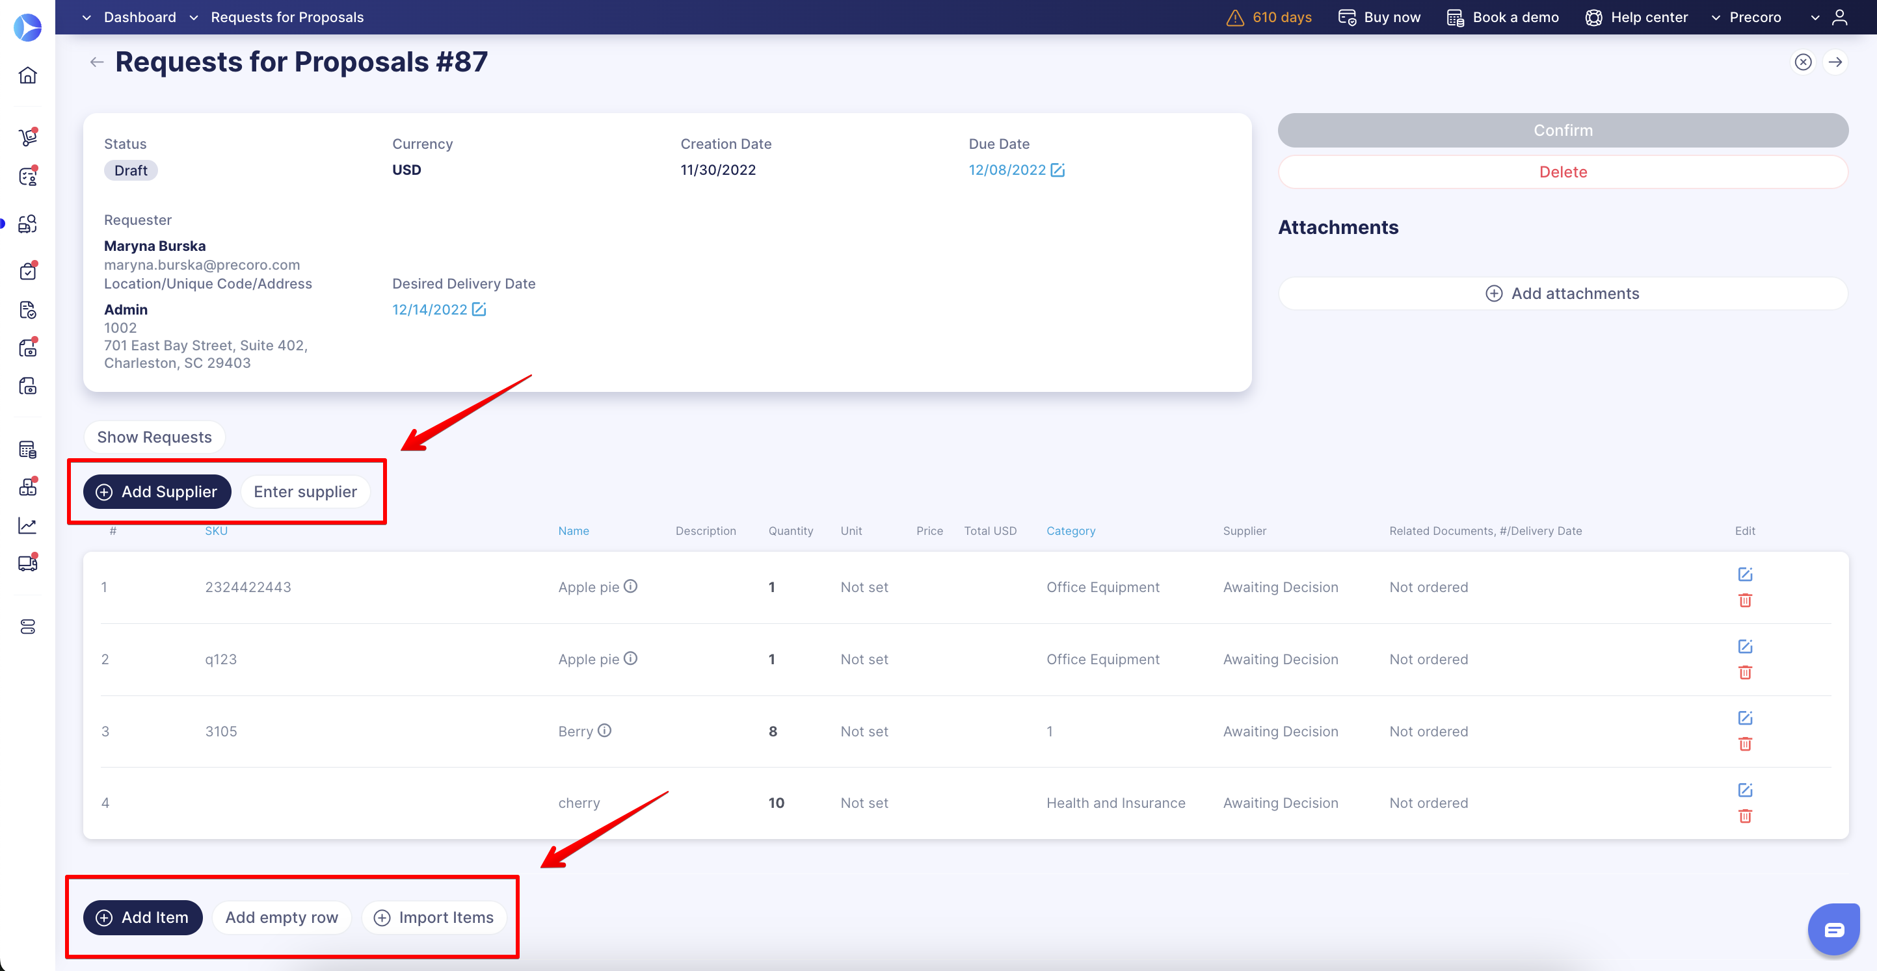
Task: Open the Precoro company dropdown
Action: tap(1745, 18)
